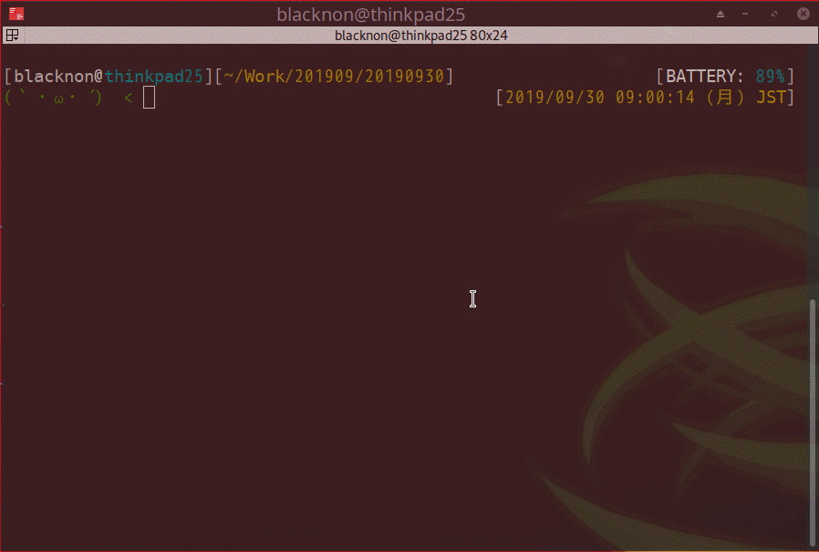The height and width of the screenshot is (552, 819).
Task: Click the window title blacknon@thinkpad25
Action: pyautogui.click(x=370, y=15)
